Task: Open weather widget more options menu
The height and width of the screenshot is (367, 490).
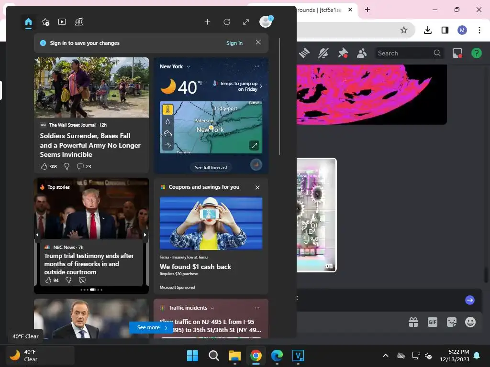Action: coord(257,66)
